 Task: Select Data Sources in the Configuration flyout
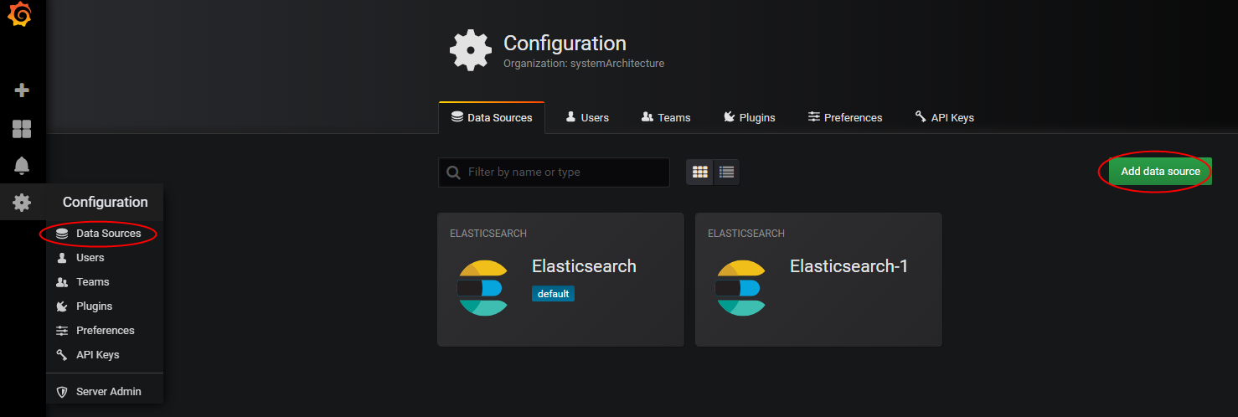coord(105,234)
